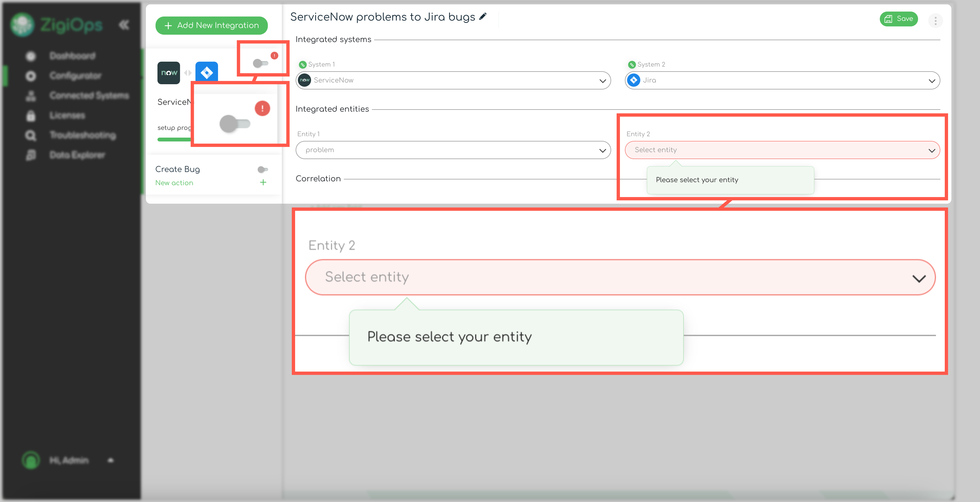Open the Entity 1 problem dropdown
Viewport: 980px width, 502px height.
point(453,150)
